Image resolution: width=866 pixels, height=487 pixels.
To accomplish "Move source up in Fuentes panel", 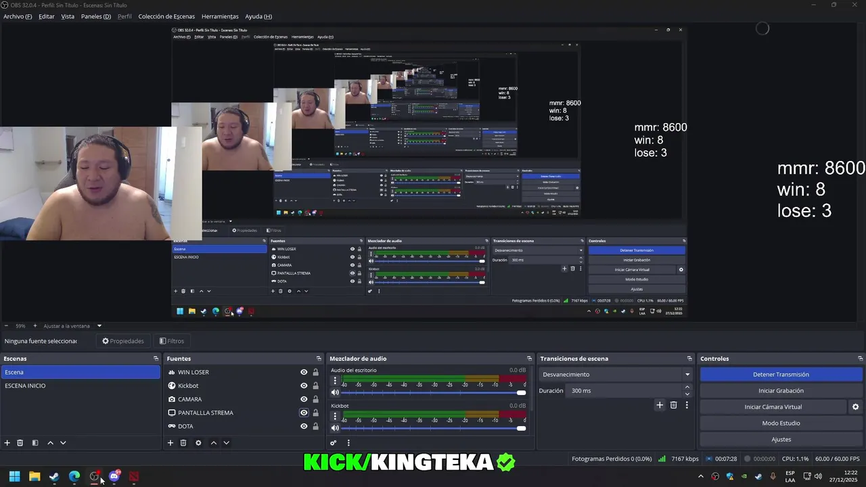I will [x=214, y=443].
